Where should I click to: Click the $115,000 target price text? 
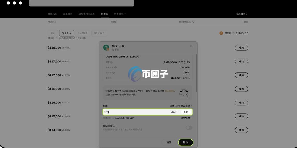click(54, 116)
